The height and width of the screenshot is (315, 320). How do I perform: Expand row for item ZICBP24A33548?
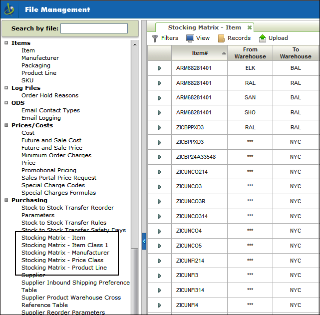(x=159, y=157)
